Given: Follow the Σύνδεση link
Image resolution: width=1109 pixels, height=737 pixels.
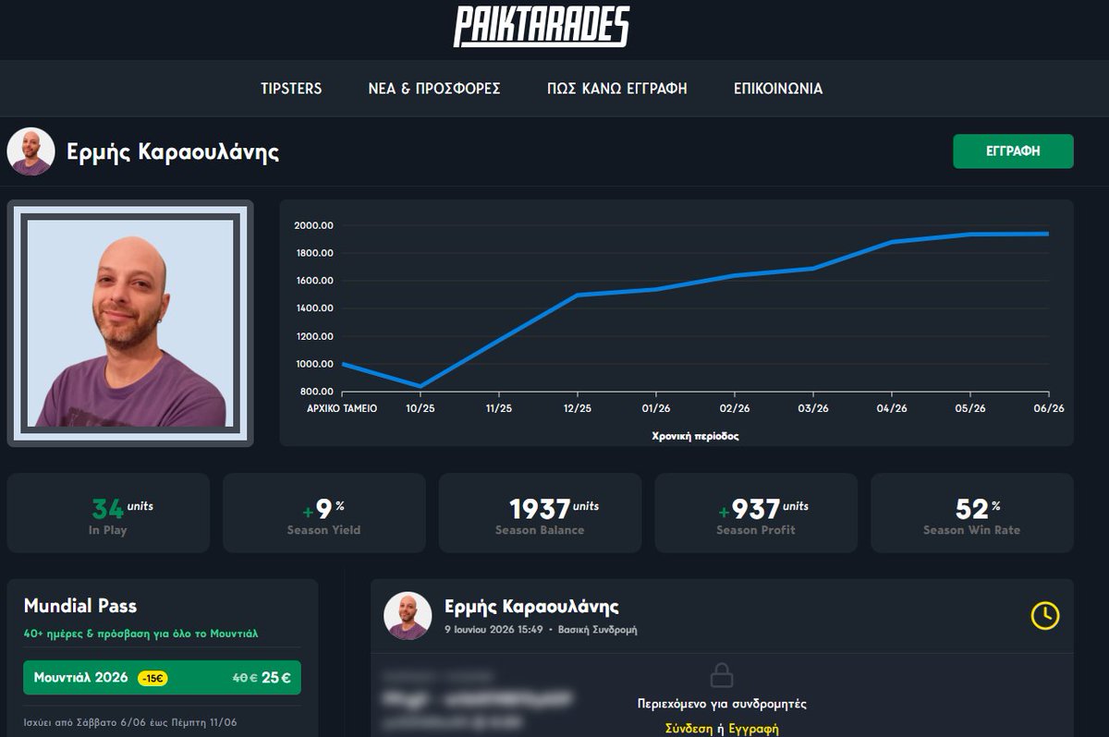Looking at the screenshot, I should (x=689, y=729).
